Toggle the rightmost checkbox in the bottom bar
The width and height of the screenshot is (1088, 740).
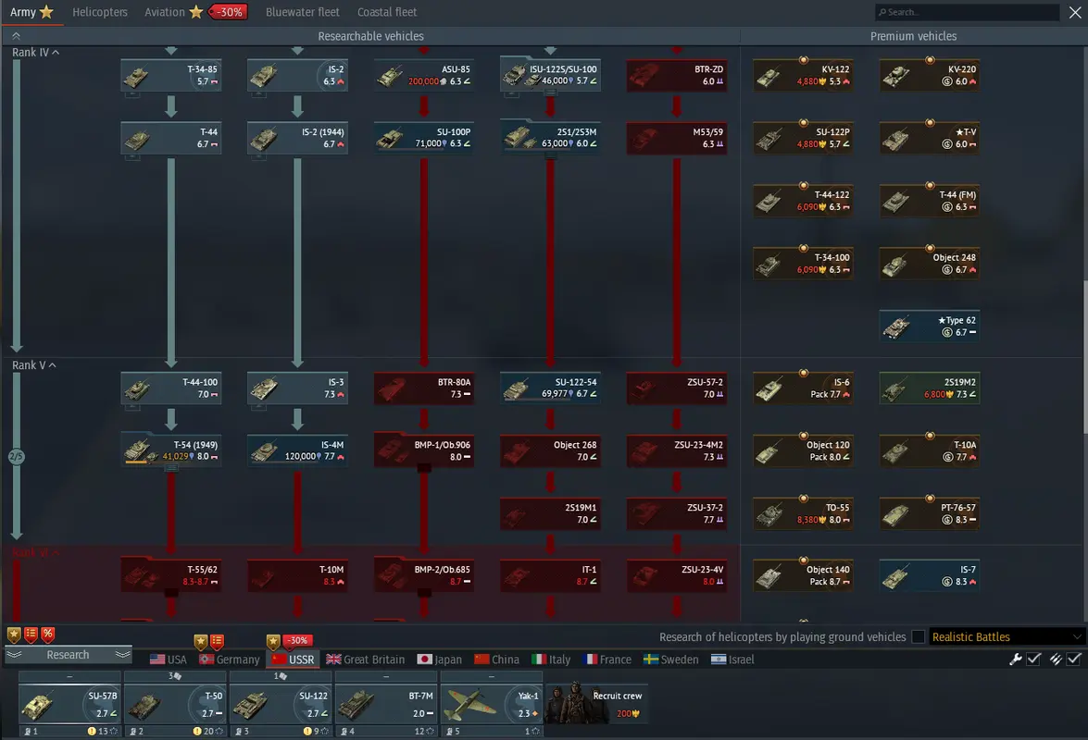tap(1074, 659)
